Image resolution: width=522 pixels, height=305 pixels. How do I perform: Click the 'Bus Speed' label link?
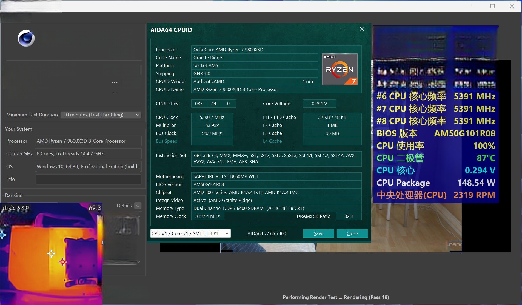pyautogui.click(x=167, y=141)
